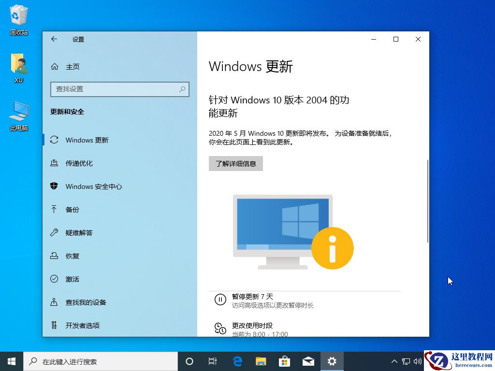This screenshot has height=371, width=495.
Task: Open 备份 settings page
Action: click(73, 209)
